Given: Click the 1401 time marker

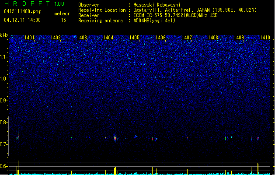Looking at the screenshot, I should [x=29, y=38].
